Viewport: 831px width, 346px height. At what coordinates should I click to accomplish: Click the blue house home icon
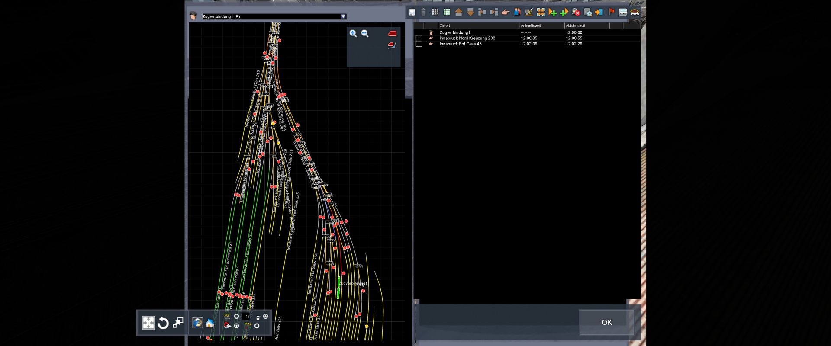pyautogui.click(x=210, y=323)
